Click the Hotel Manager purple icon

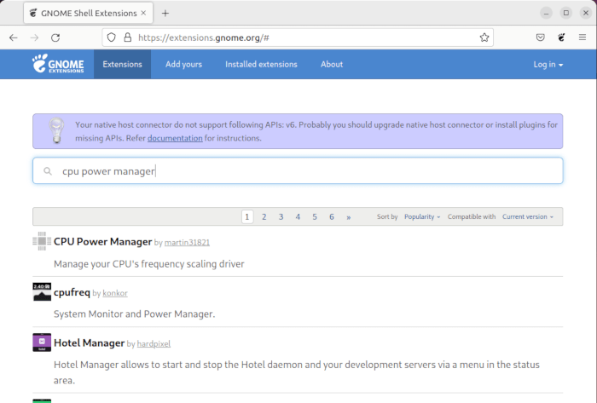coord(42,343)
